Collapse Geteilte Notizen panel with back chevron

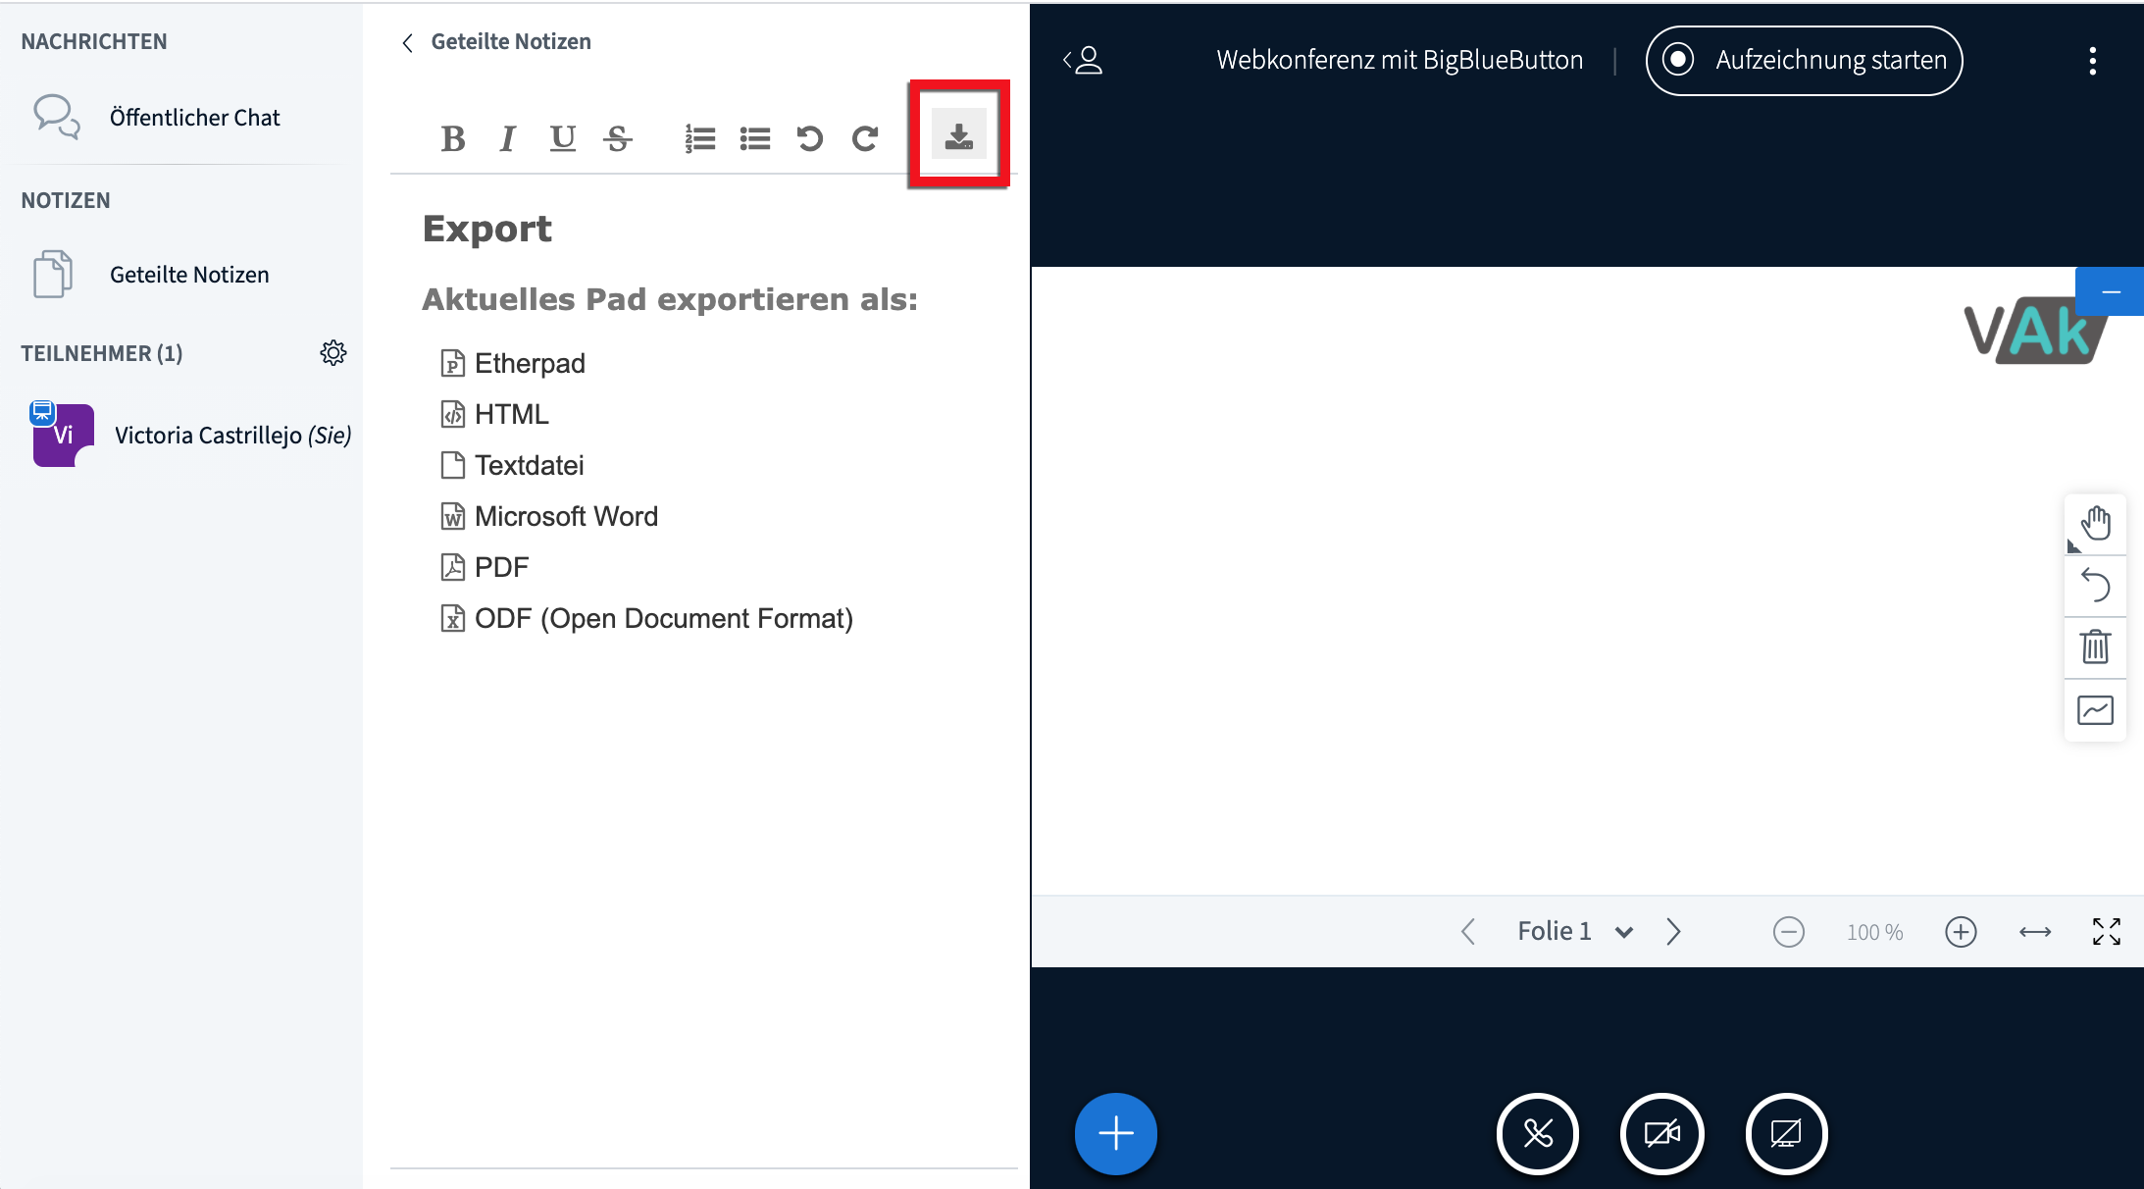click(407, 42)
